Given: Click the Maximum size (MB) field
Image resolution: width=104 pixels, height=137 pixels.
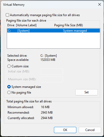Looking at the screenshot, I should [x=52, y=79].
